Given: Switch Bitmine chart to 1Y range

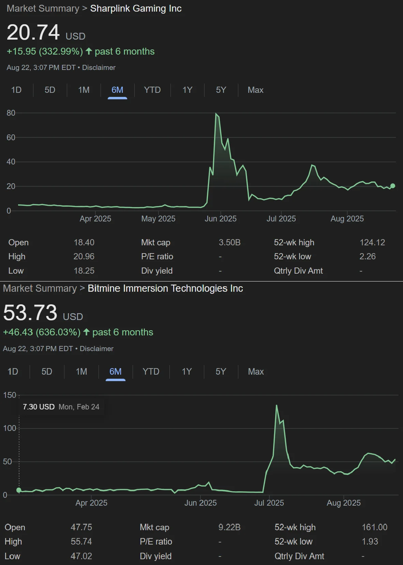Looking at the screenshot, I should [187, 371].
